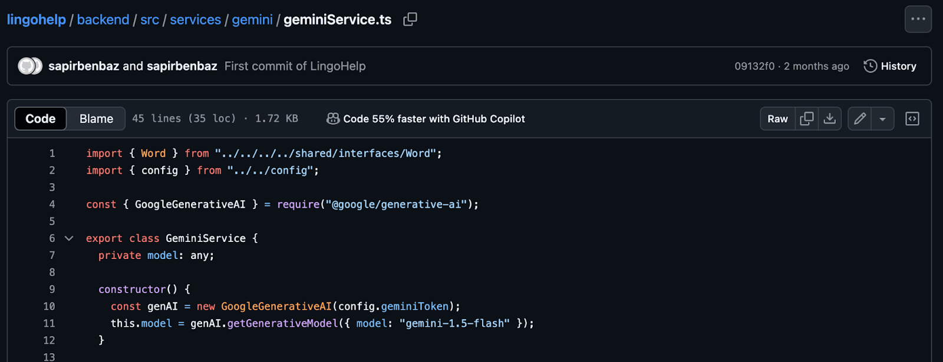Switch to the Code view tab
Image resolution: width=943 pixels, height=362 pixels.
click(x=41, y=119)
